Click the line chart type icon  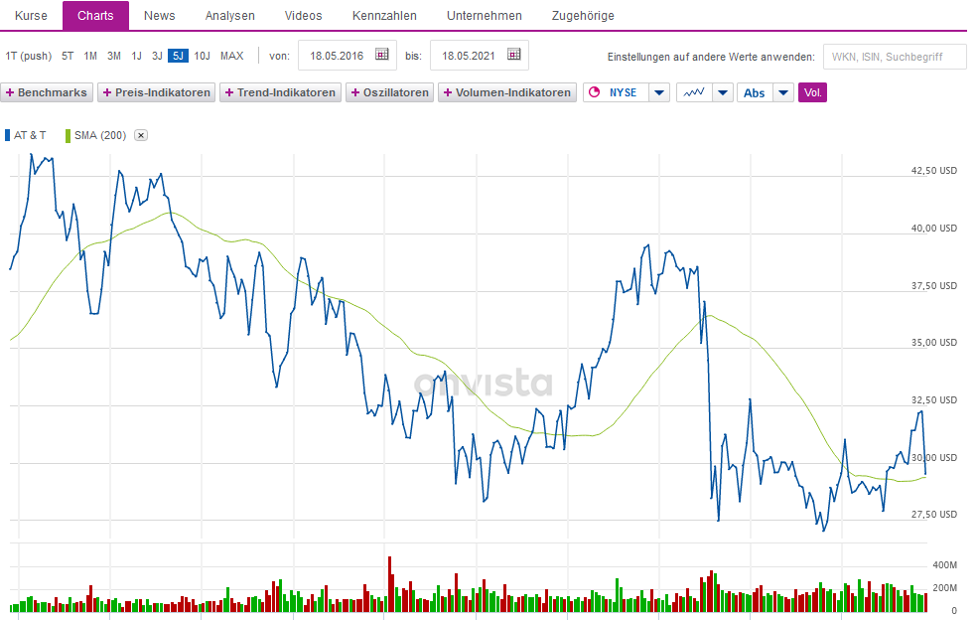[693, 92]
